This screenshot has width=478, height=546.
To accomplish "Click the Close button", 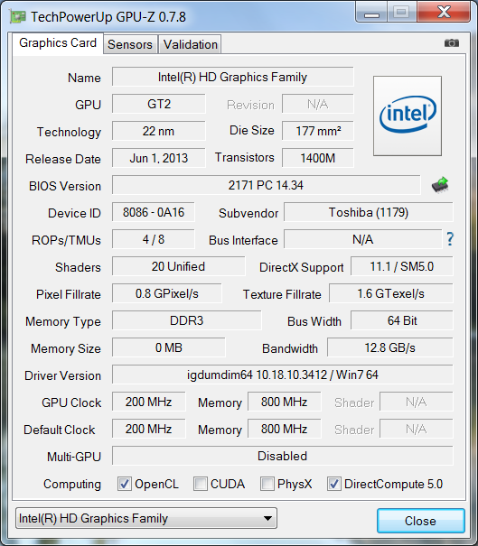I will pyautogui.click(x=420, y=521).
